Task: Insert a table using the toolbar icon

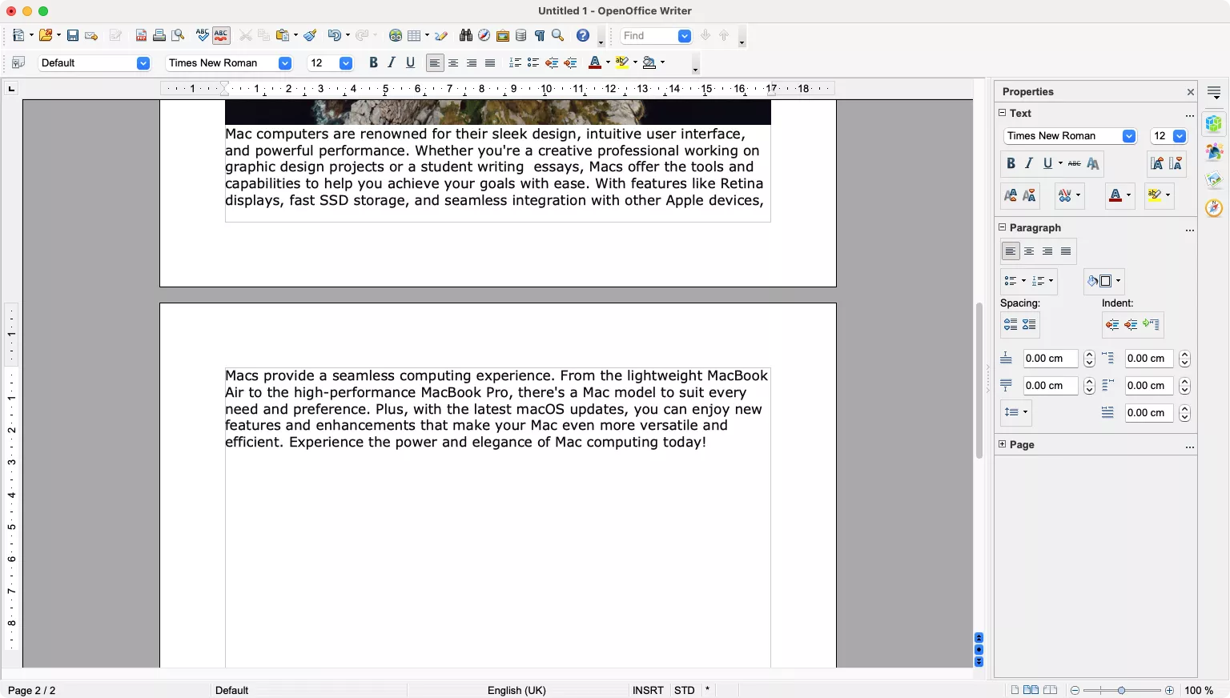Action: (x=414, y=35)
